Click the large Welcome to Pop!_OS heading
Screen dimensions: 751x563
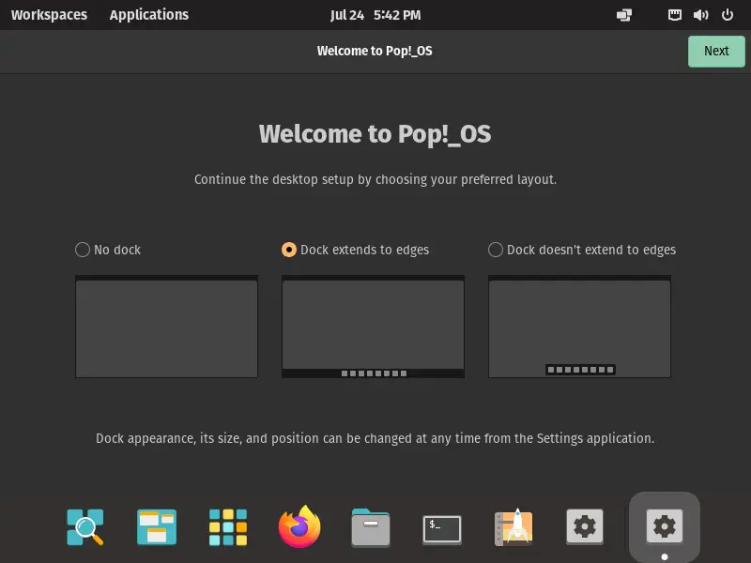[x=375, y=134]
